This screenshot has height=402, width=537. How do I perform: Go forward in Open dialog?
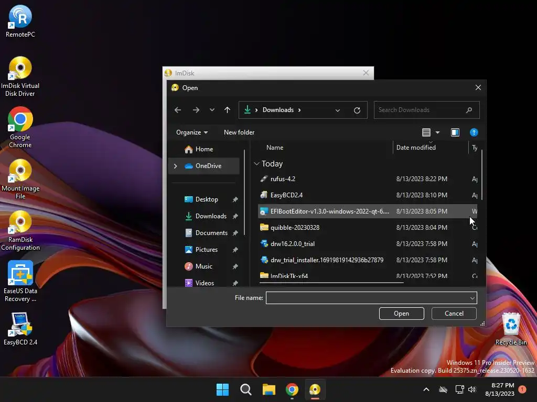pos(196,110)
